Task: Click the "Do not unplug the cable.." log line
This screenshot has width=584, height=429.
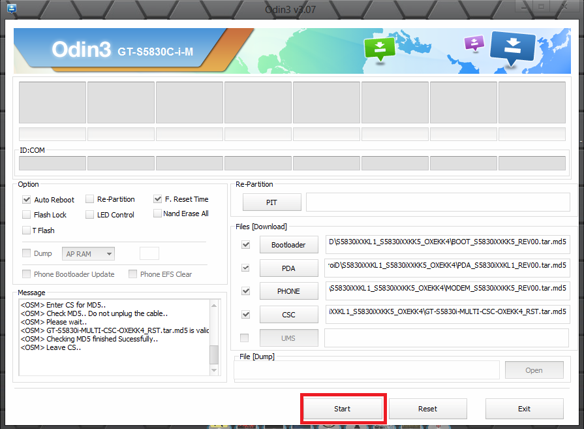Action: coord(94,313)
